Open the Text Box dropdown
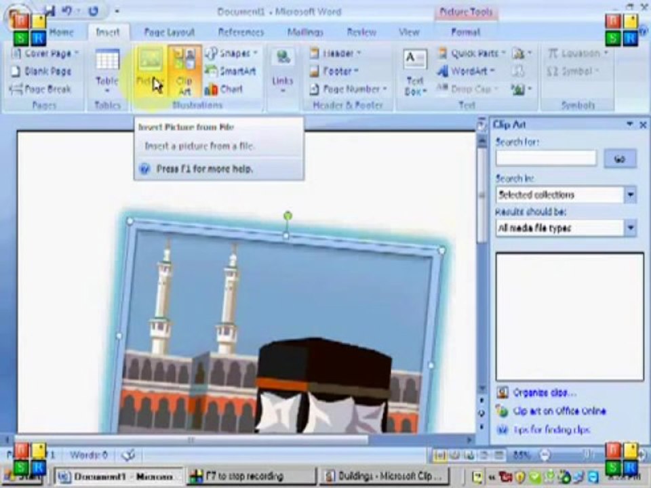 [x=415, y=71]
